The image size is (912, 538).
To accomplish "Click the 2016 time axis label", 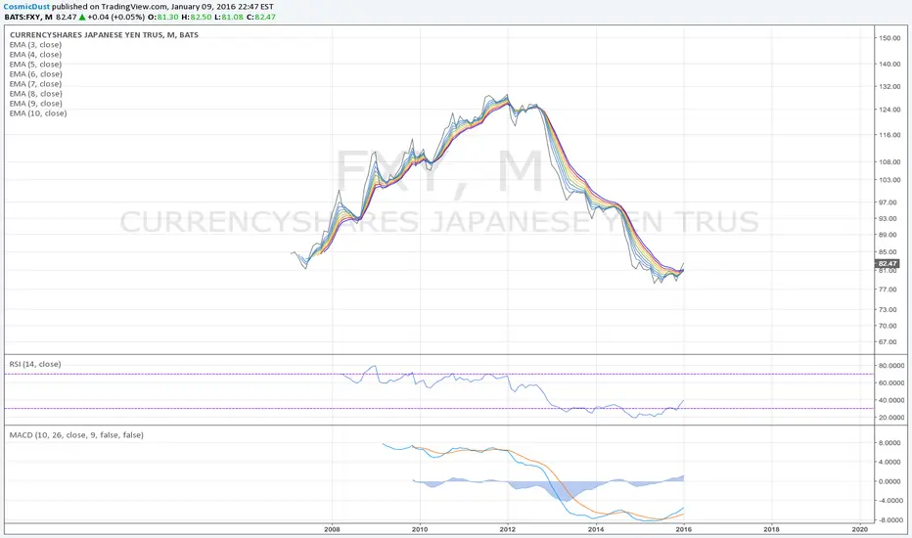I will coord(683,529).
